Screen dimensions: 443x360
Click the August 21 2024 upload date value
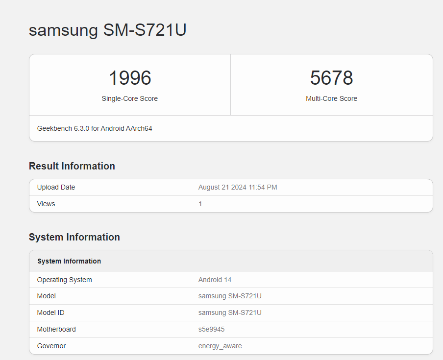237,187
